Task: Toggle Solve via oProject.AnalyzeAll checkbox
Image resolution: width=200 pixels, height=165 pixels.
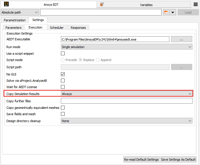Action: (x=63, y=81)
